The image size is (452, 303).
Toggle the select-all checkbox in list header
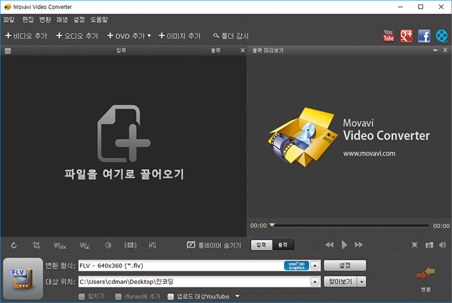click(x=8, y=51)
